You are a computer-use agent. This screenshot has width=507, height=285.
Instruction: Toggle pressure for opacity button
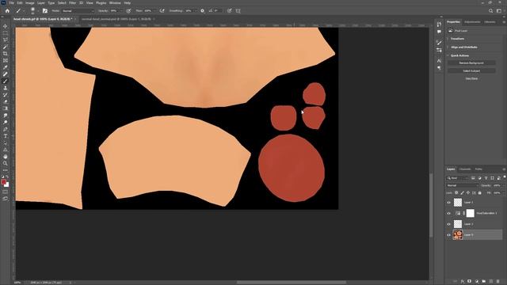(128, 10)
